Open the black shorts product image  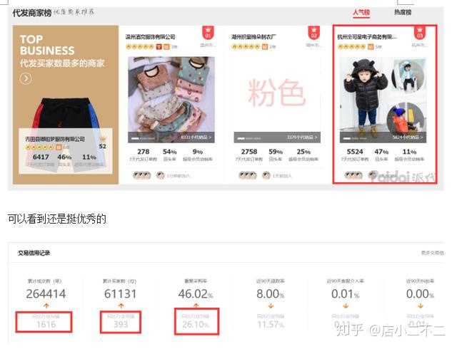[x=65, y=113]
